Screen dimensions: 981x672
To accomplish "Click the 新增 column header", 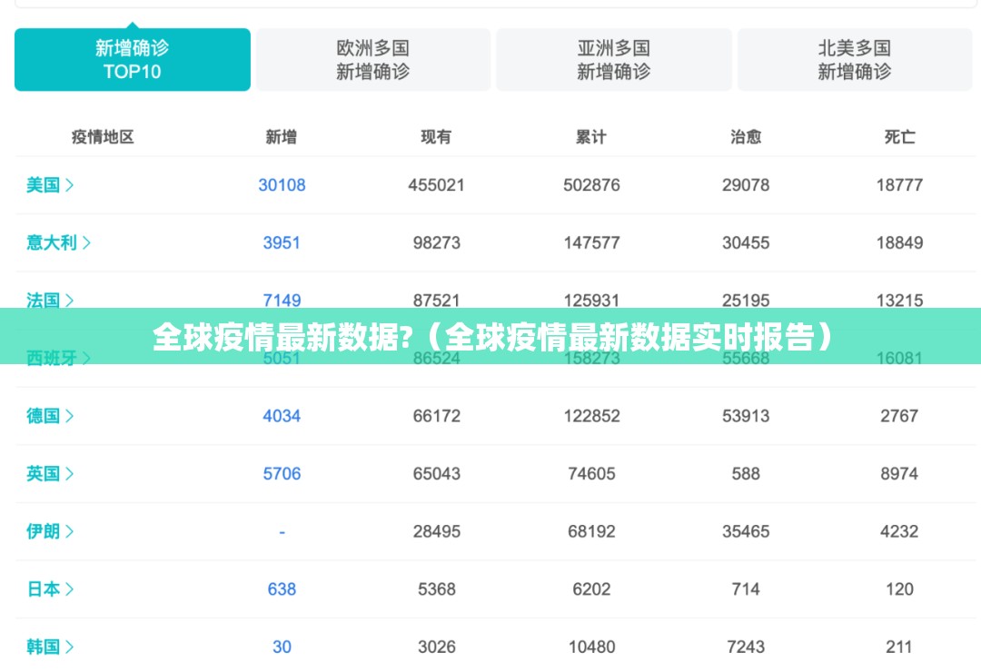I will click(x=282, y=137).
